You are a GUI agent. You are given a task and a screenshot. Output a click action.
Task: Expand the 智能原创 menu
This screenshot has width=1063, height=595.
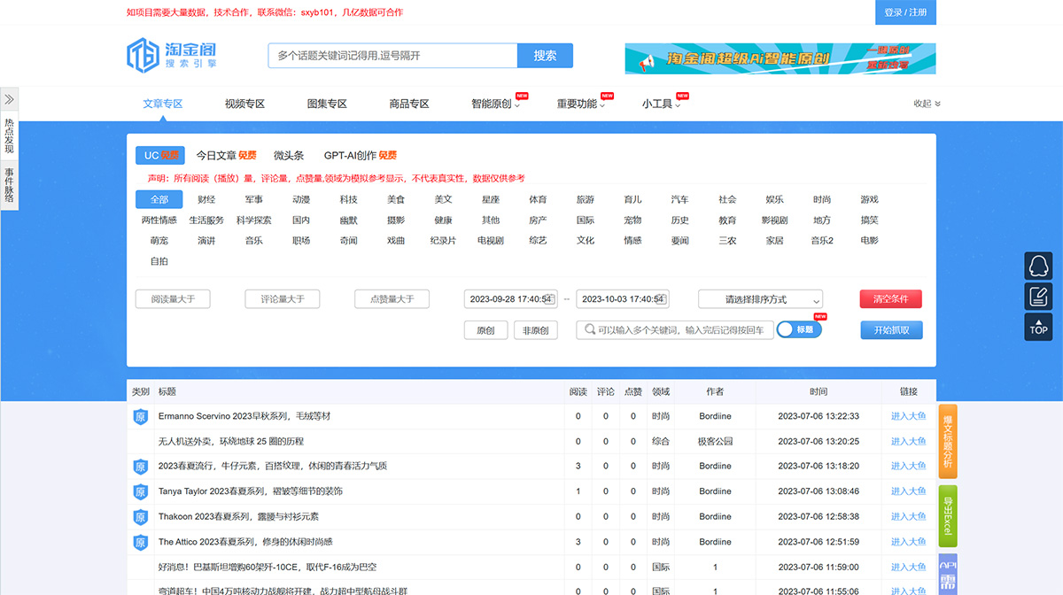coord(493,103)
